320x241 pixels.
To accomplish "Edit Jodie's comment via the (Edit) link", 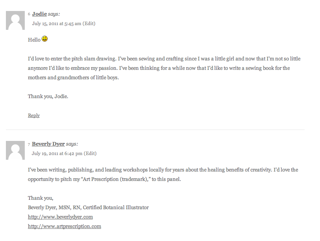I will point(89,24).
